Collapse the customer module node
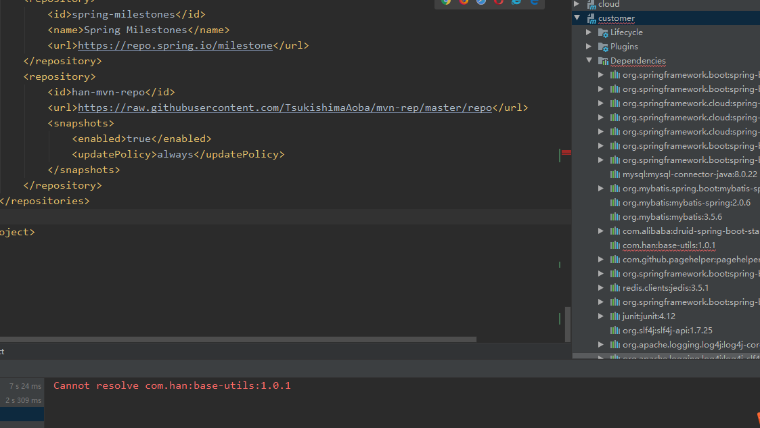760x428 pixels. [577, 18]
